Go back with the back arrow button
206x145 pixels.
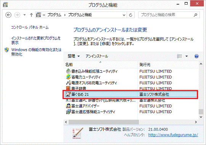click(8, 15)
